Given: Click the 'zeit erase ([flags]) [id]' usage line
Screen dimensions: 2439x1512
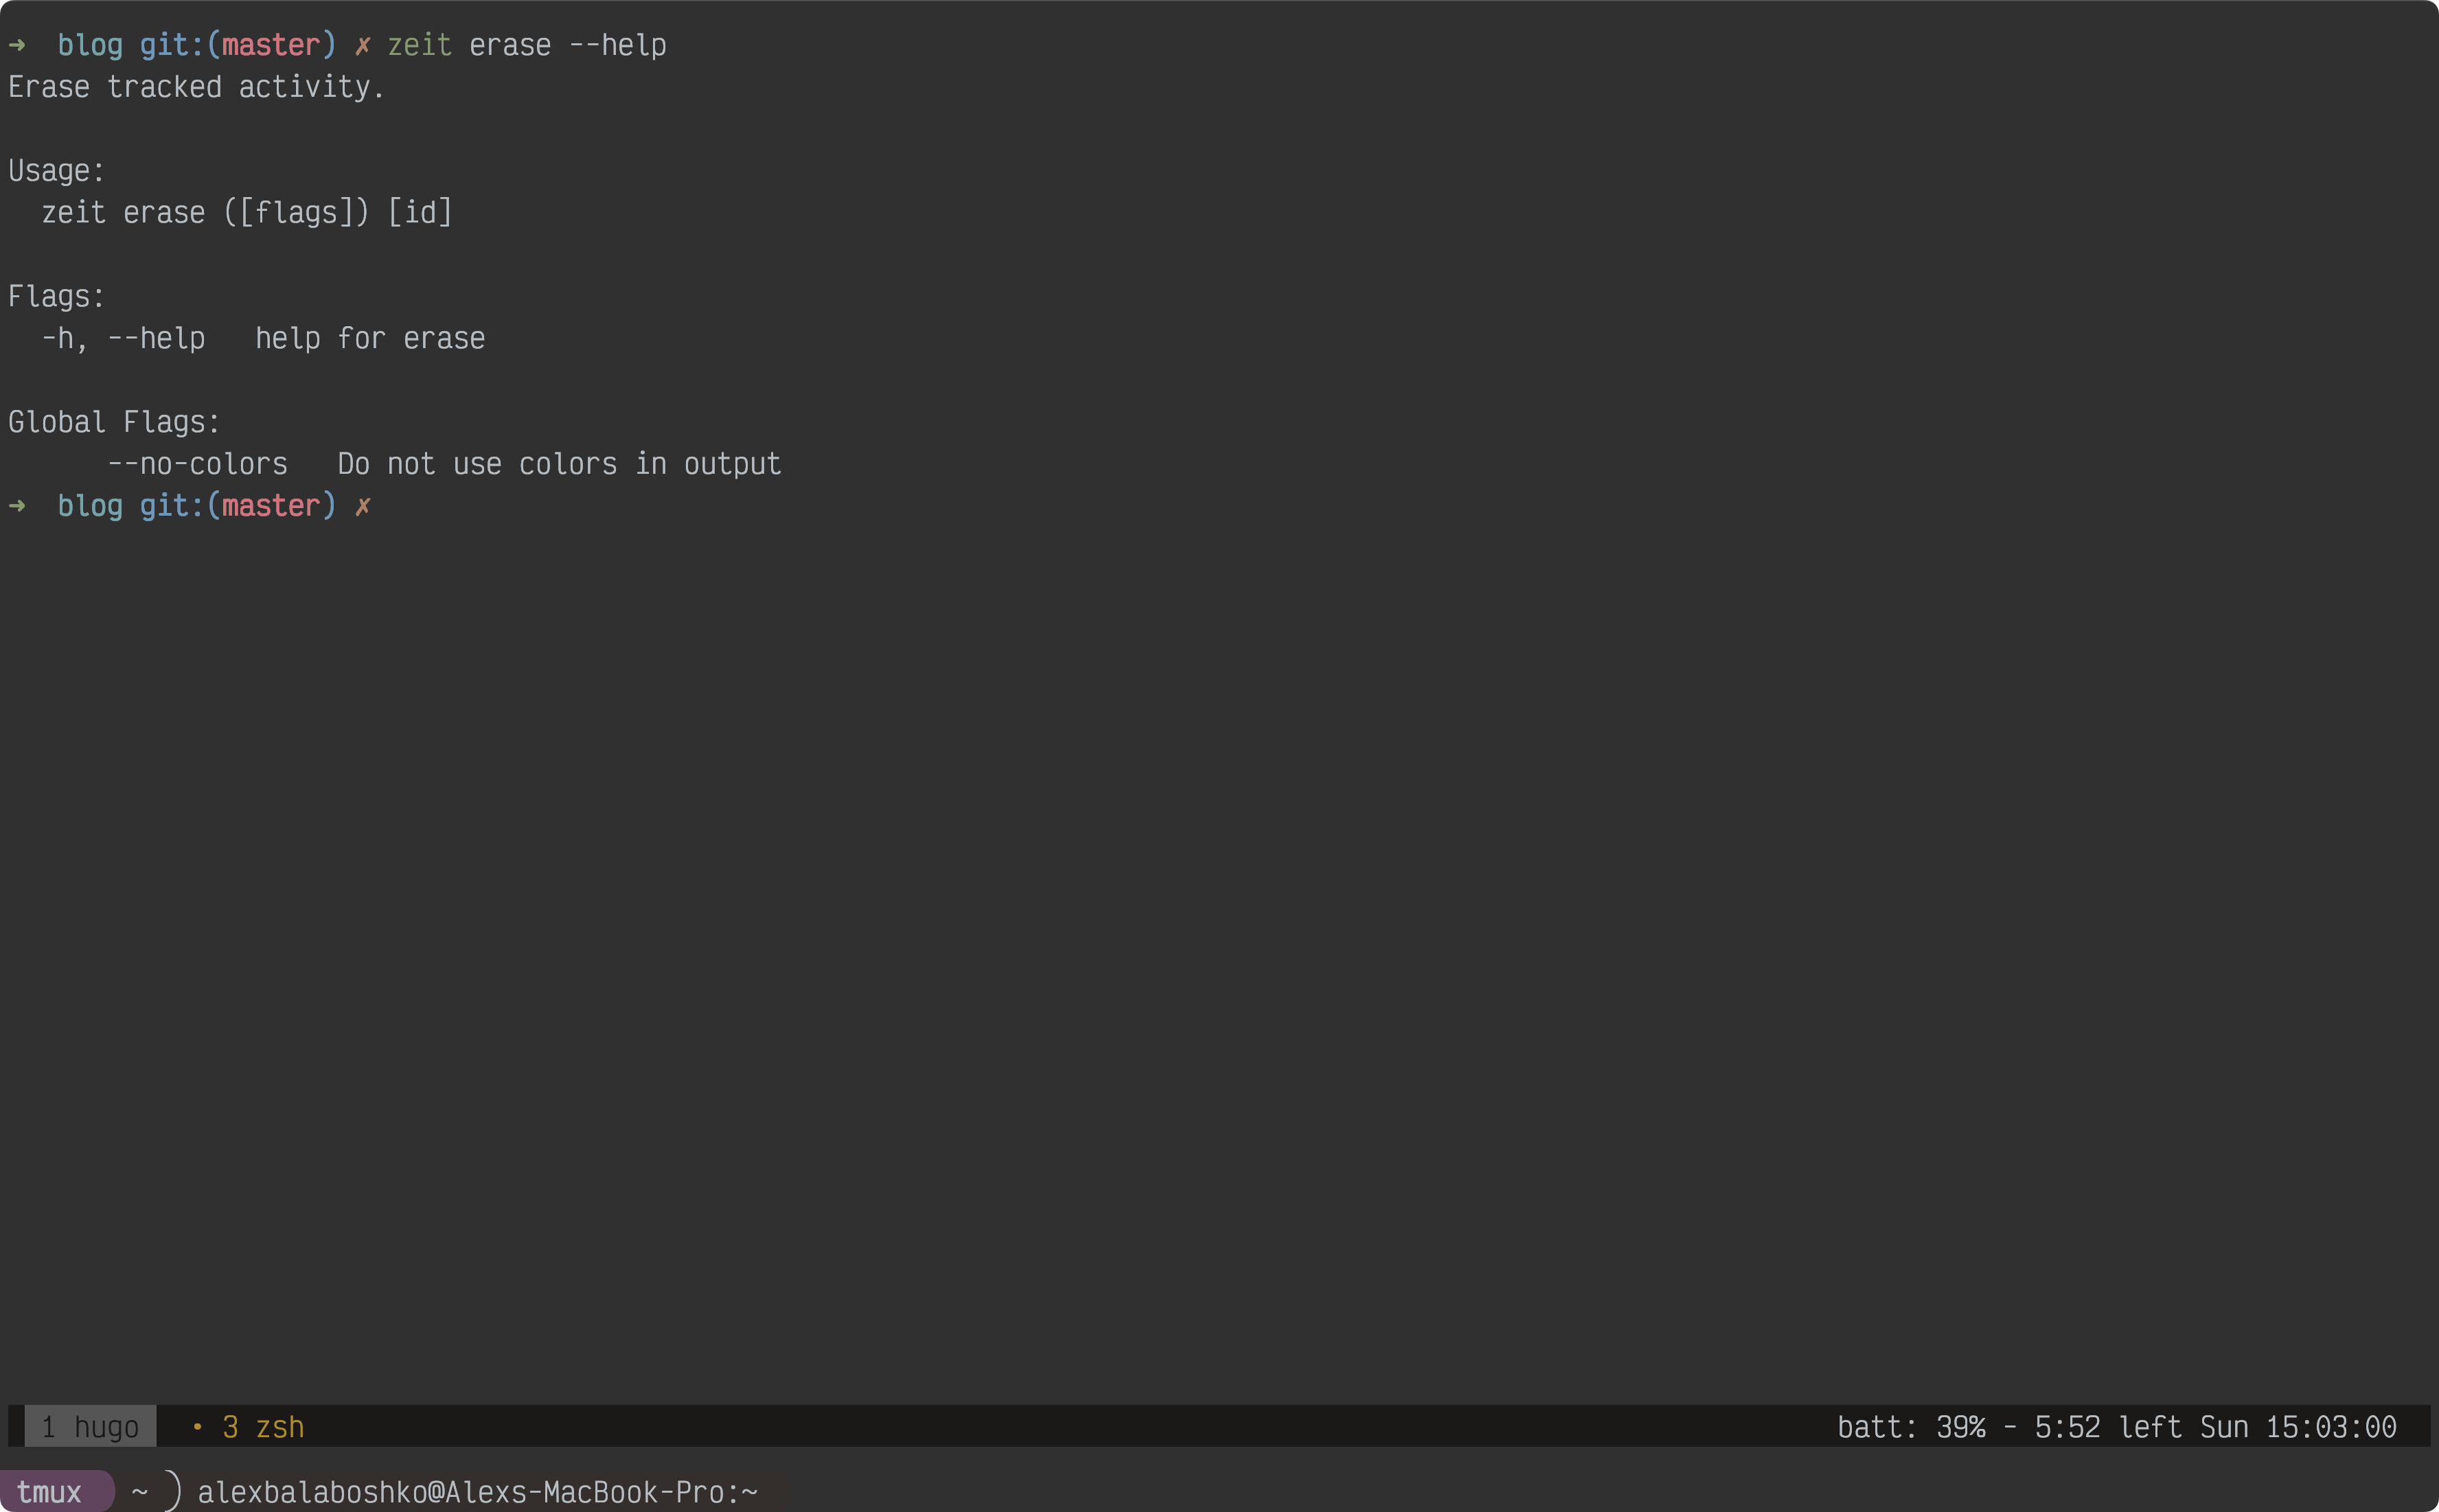Looking at the screenshot, I should pyautogui.click(x=247, y=213).
